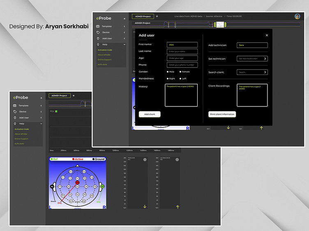309x231 pixels.
Task: Open settings gear on Low Beta chart panel
Action: tap(177, 160)
